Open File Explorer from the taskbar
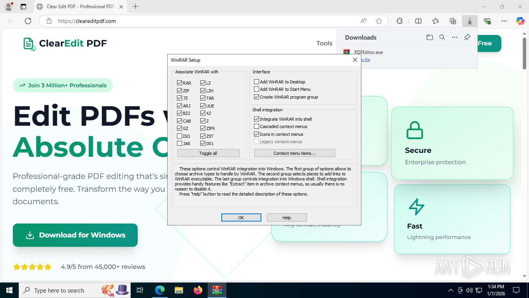529x298 pixels. click(179, 290)
